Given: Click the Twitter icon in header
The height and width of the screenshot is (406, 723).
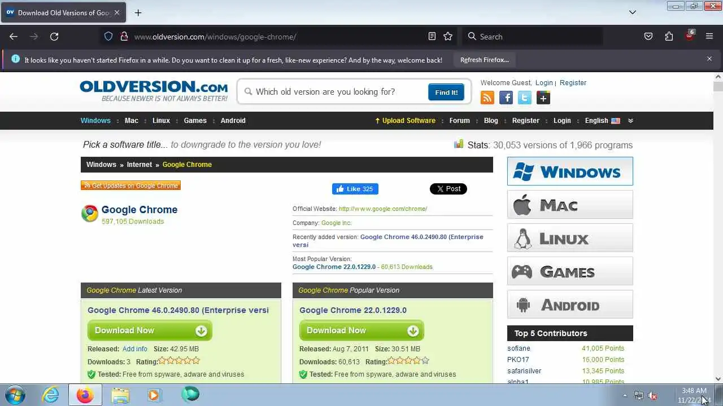Looking at the screenshot, I should (x=525, y=98).
